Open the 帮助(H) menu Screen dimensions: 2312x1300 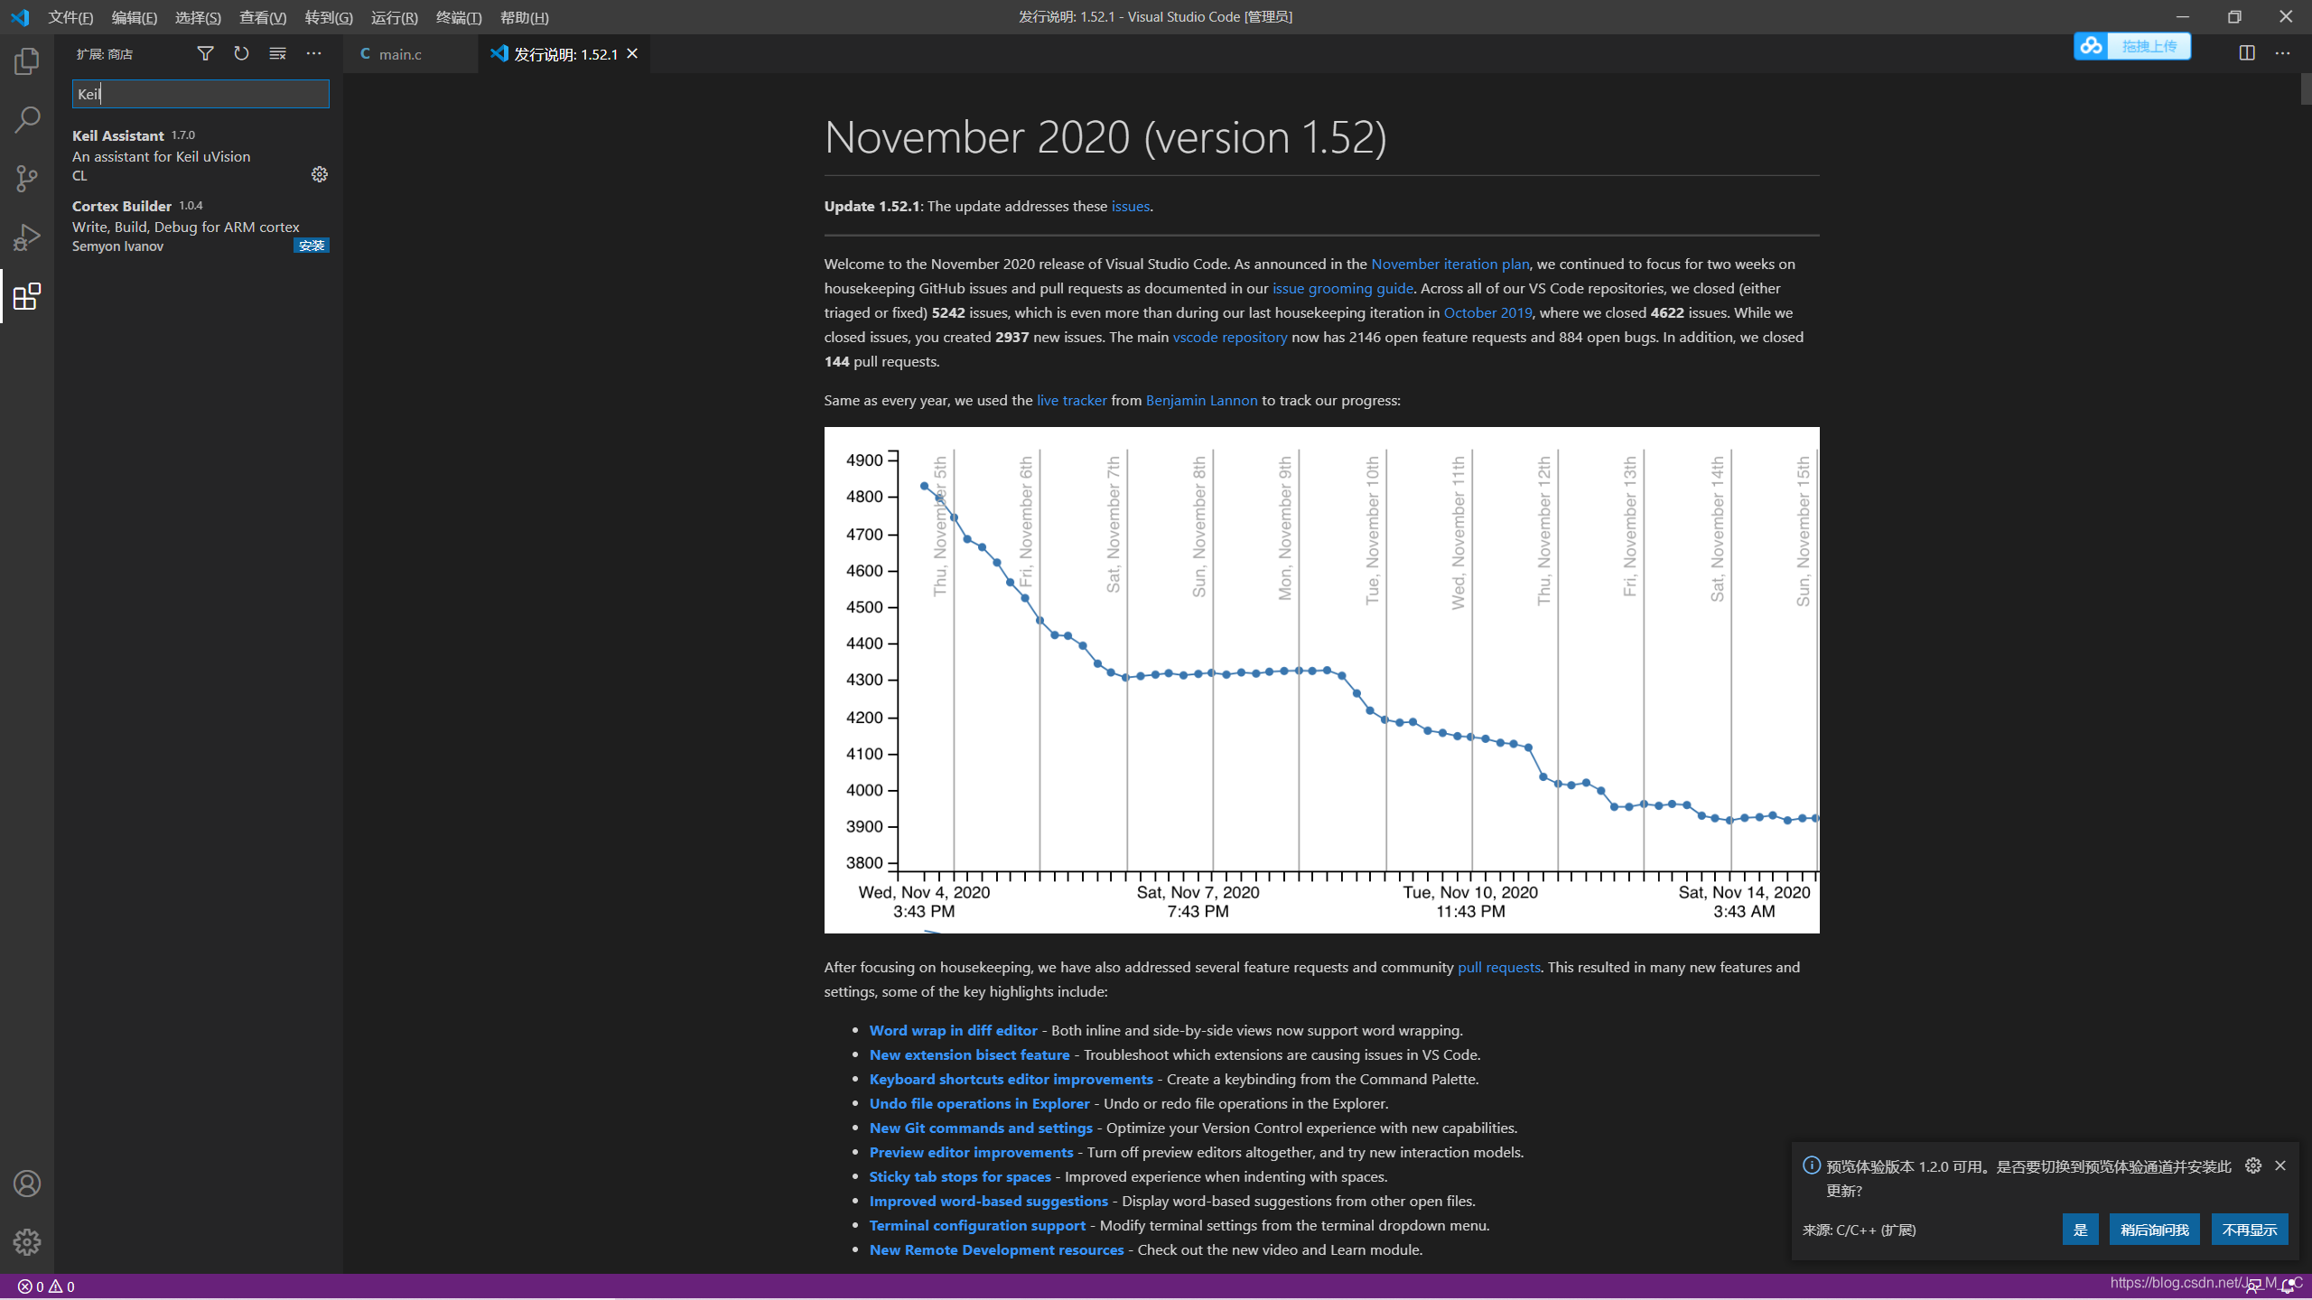(524, 17)
